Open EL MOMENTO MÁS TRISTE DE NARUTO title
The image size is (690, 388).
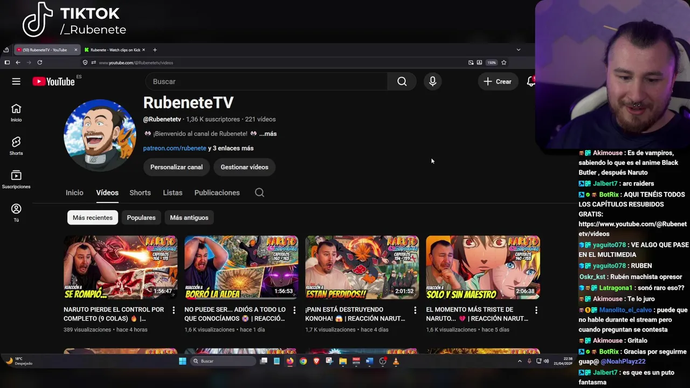pos(477,314)
